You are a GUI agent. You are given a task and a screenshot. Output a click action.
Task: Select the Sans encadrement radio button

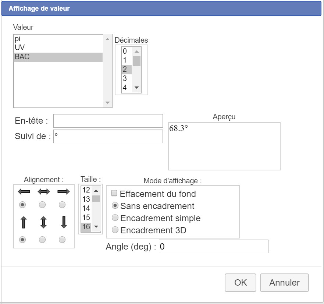click(x=115, y=206)
